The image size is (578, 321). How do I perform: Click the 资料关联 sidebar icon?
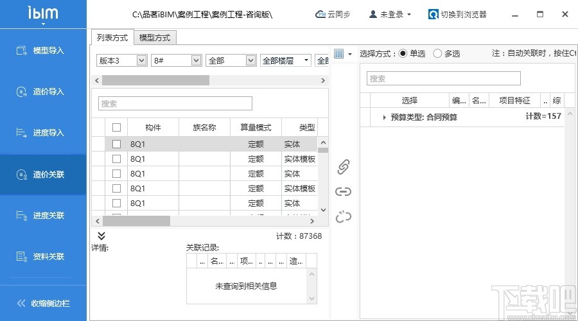tap(22, 257)
